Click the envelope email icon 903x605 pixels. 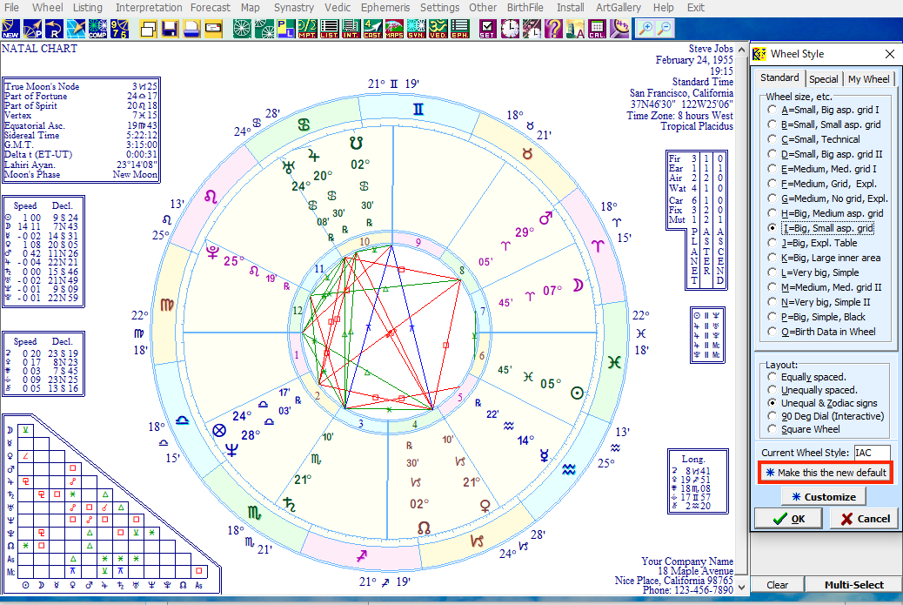(213, 28)
